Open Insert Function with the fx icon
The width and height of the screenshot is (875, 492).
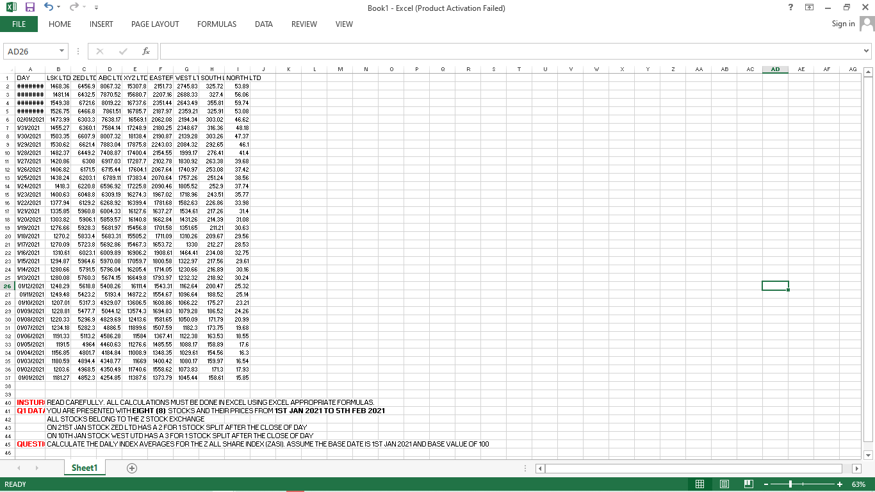[x=145, y=51]
